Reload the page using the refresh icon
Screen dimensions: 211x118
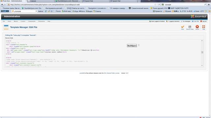pos(159,5)
